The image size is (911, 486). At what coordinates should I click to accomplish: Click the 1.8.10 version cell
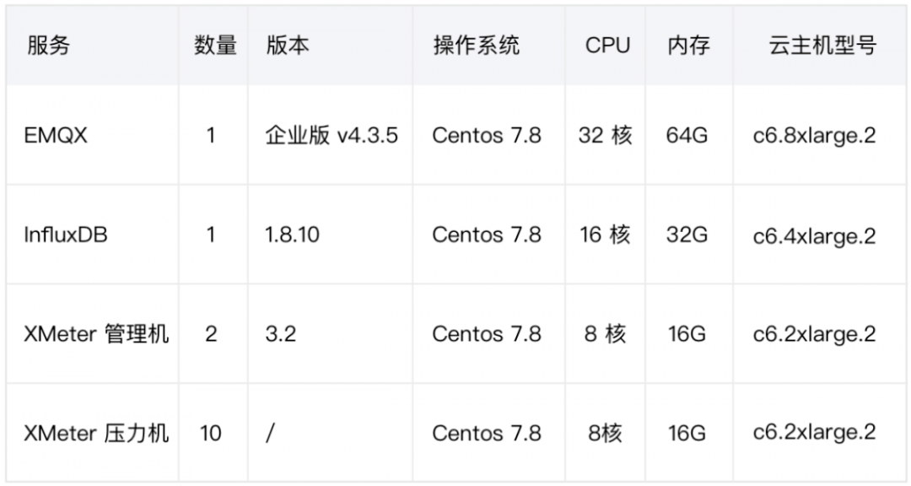pyautogui.click(x=292, y=235)
